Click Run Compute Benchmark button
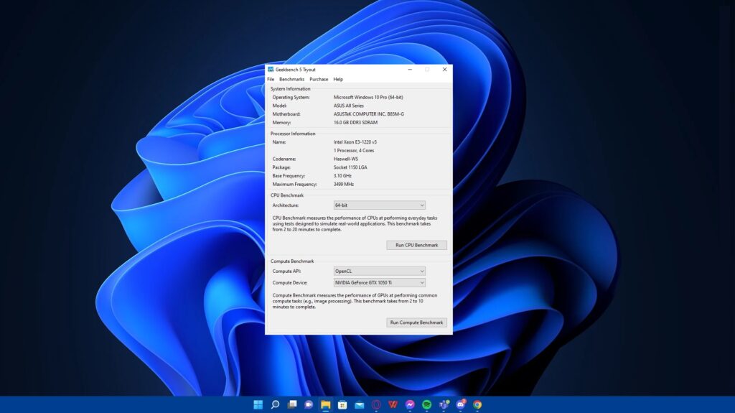The image size is (735, 413). point(417,322)
